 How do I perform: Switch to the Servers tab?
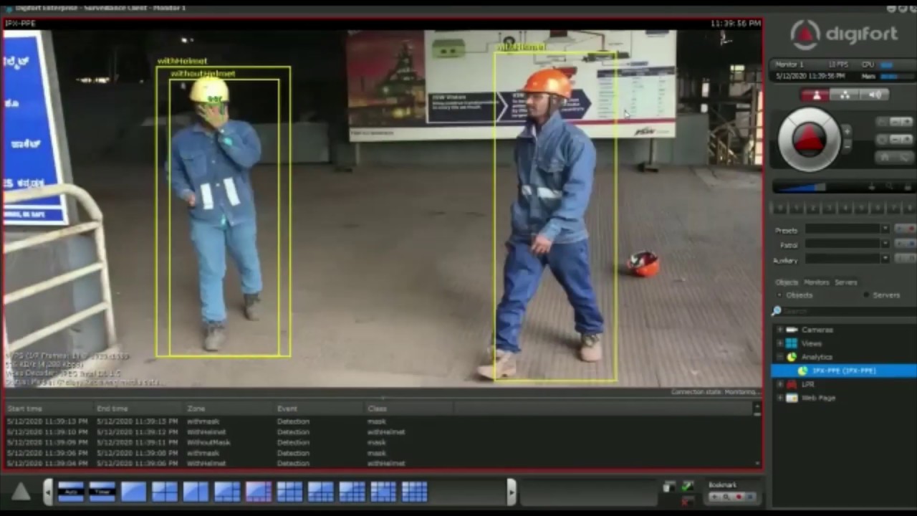pos(845,282)
